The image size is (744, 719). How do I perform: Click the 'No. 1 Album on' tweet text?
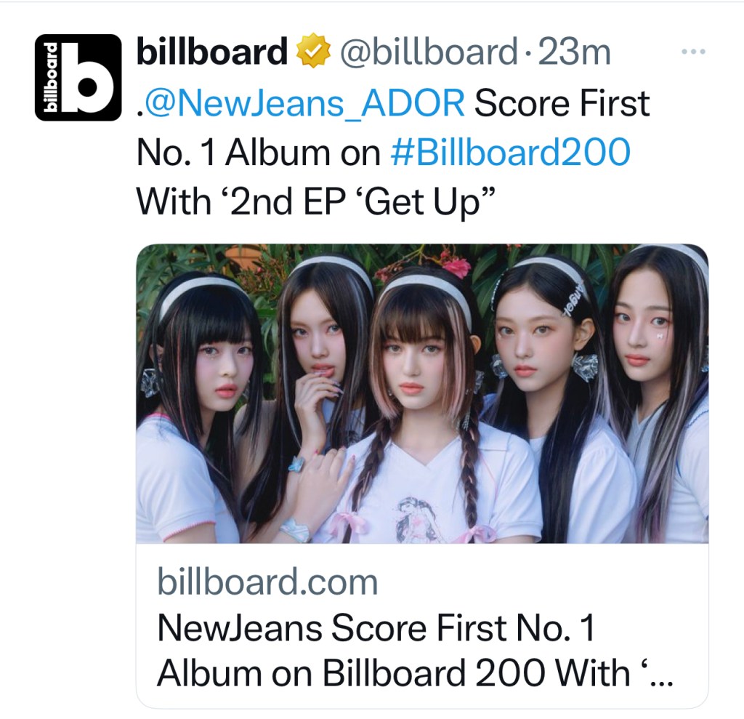[x=259, y=153]
